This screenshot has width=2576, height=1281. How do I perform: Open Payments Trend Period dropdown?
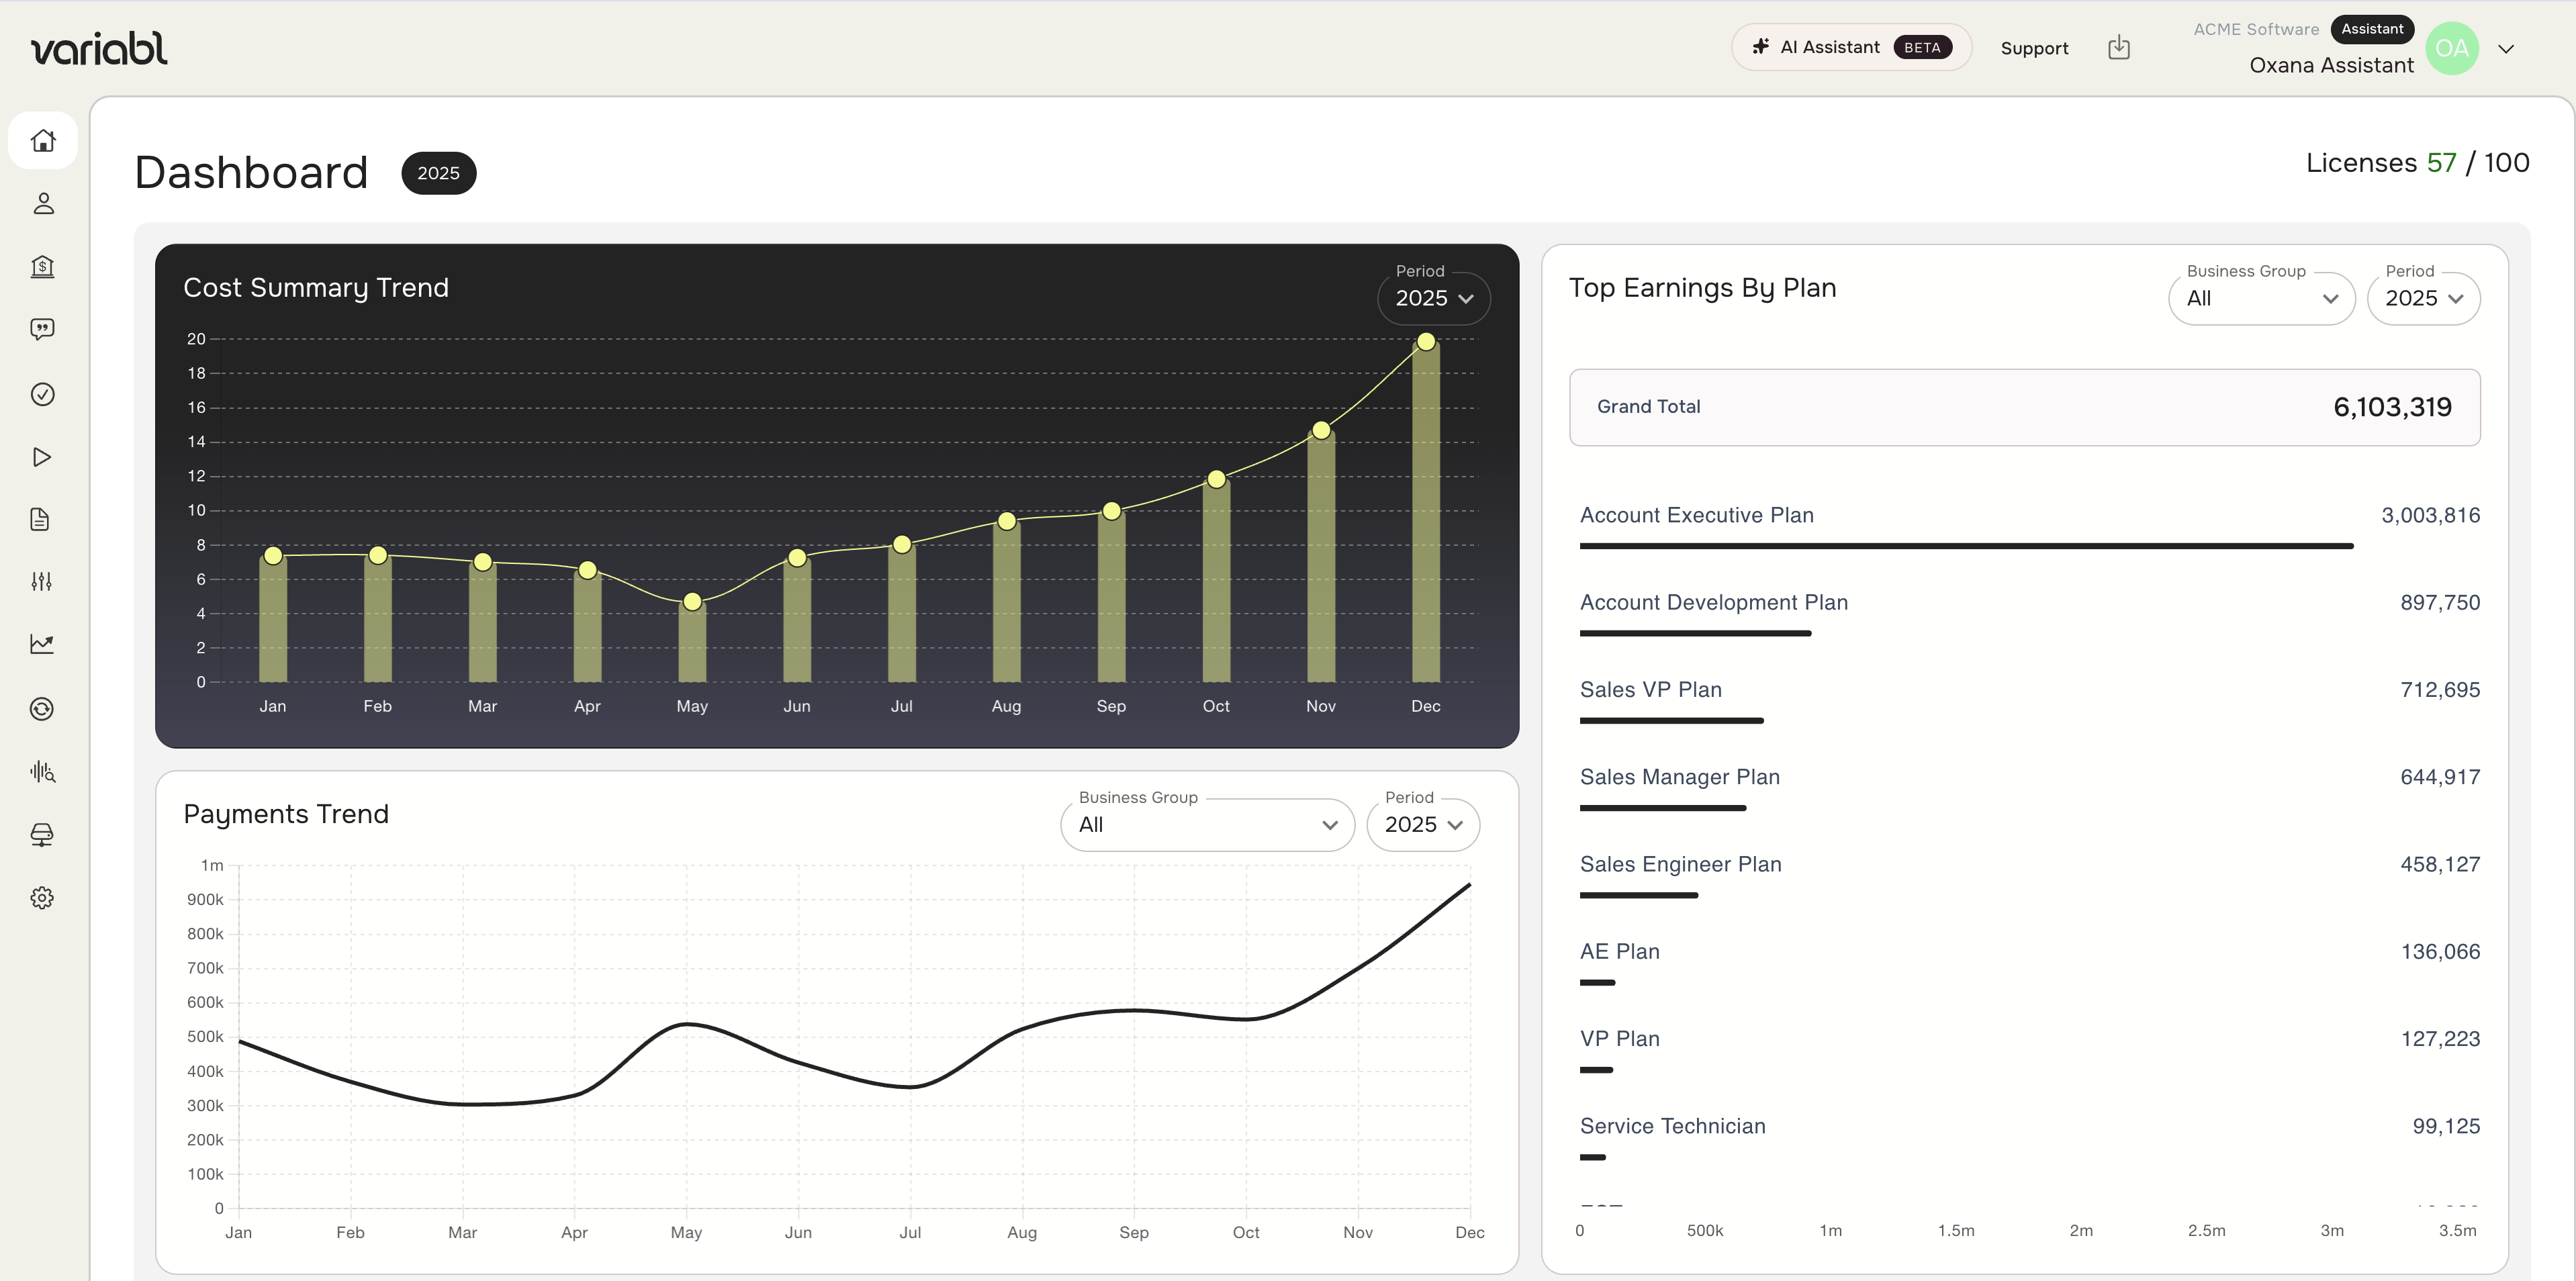point(1423,825)
